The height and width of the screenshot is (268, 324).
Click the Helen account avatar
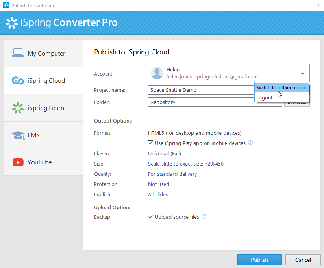click(x=157, y=73)
